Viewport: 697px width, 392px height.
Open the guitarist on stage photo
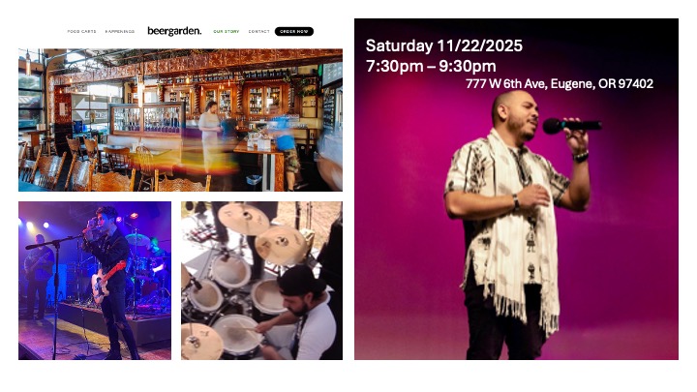[x=95, y=281]
